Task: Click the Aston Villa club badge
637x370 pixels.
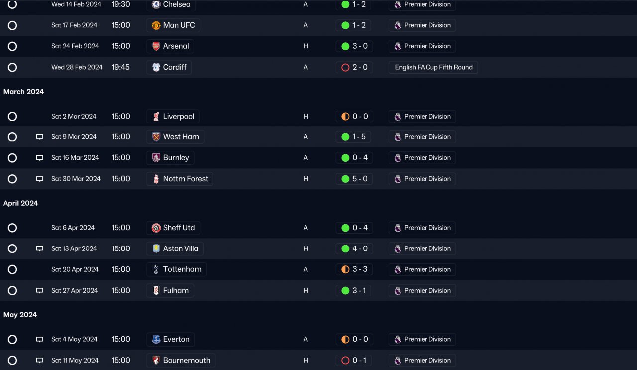Action: pos(156,248)
